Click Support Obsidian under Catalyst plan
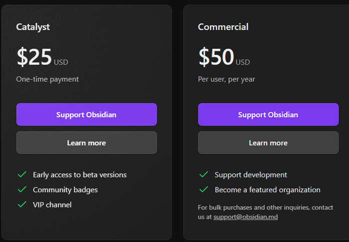This screenshot has width=349, height=242. click(x=86, y=115)
